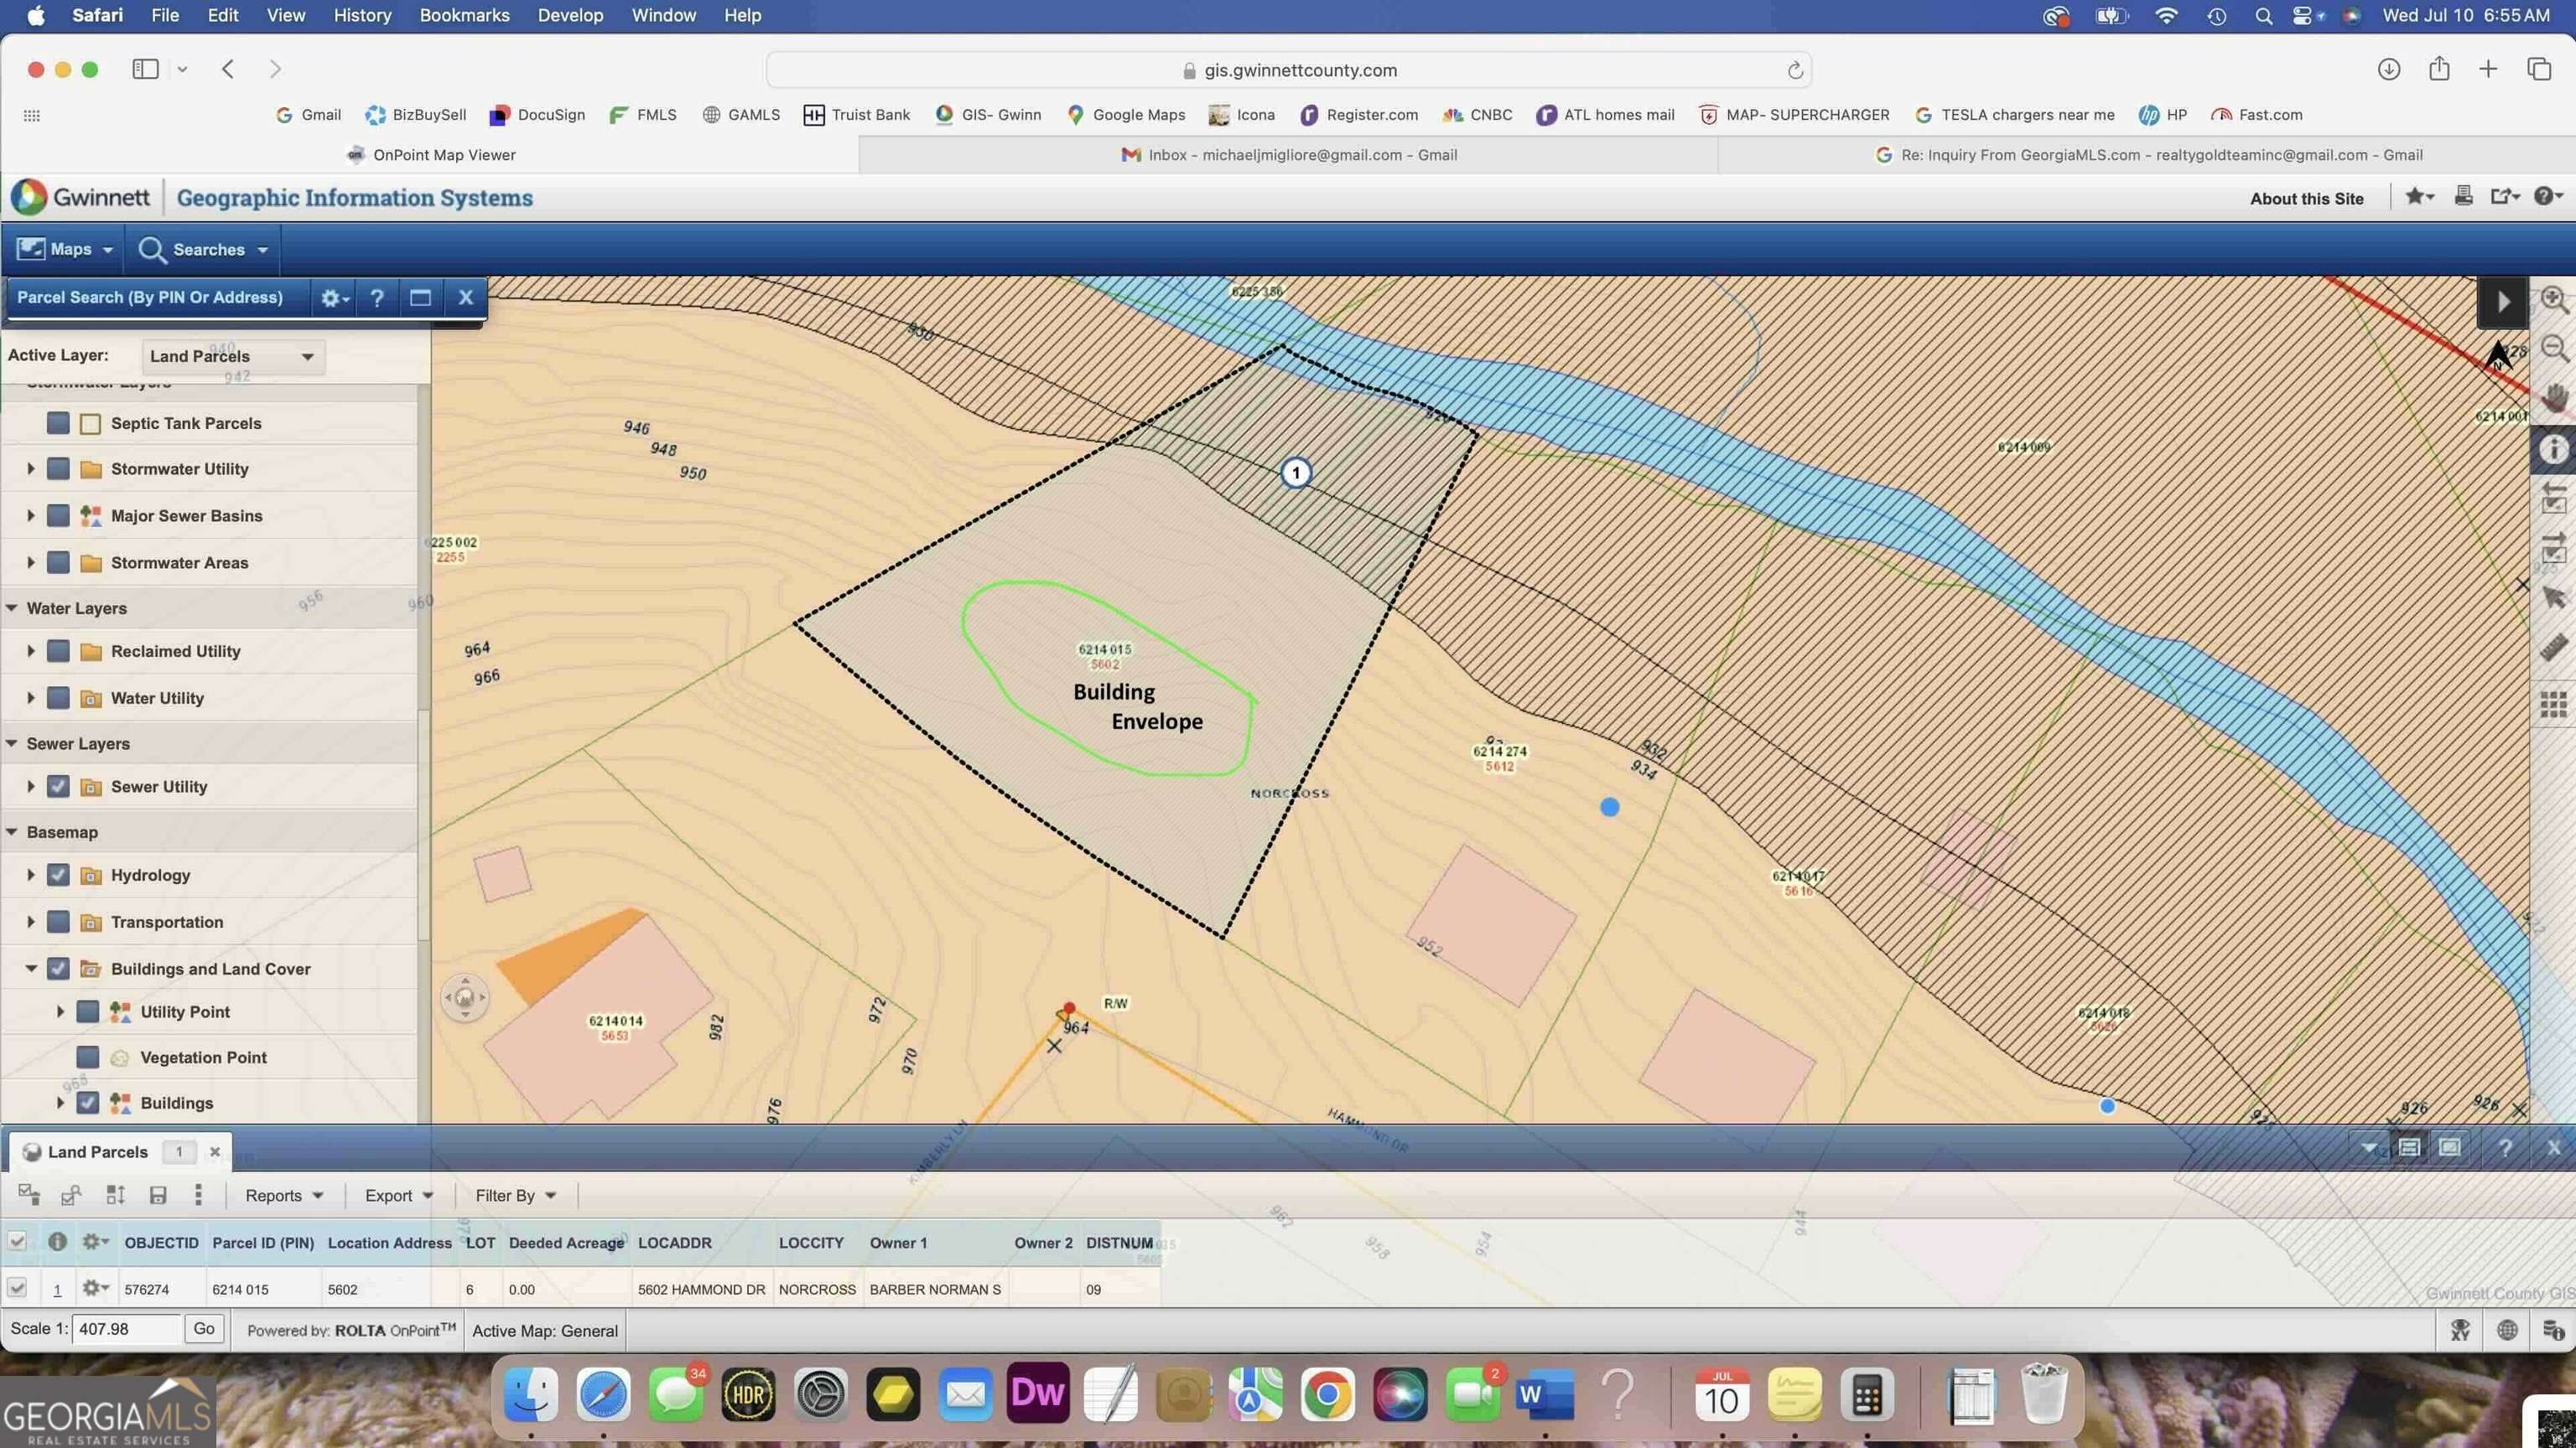Open the Export dropdown

398,1195
